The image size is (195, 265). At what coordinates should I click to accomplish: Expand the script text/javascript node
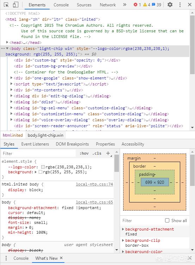12,84
